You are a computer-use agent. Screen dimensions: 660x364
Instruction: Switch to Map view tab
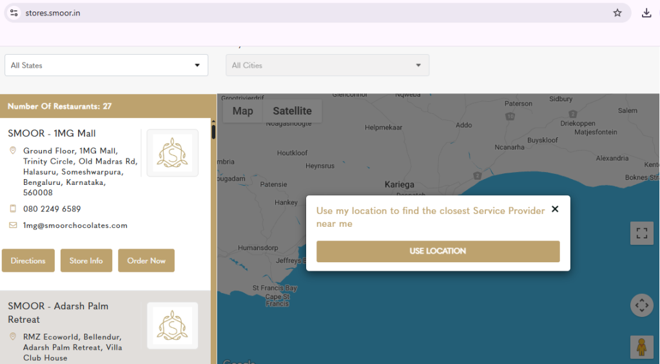242,111
